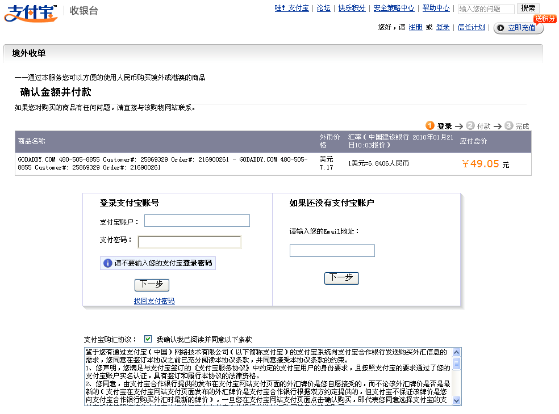Click the 外币价格 column header
This screenshot has width=559, height=414.
(329, 141)
